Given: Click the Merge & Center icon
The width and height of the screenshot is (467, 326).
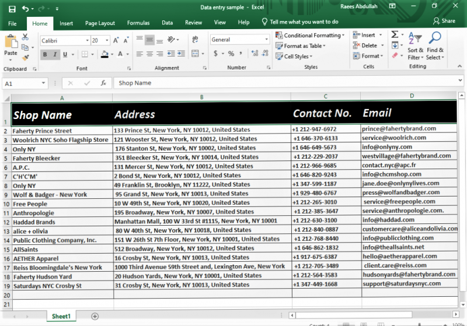Looking at the screenshot, I should click(x=195, y=54).
